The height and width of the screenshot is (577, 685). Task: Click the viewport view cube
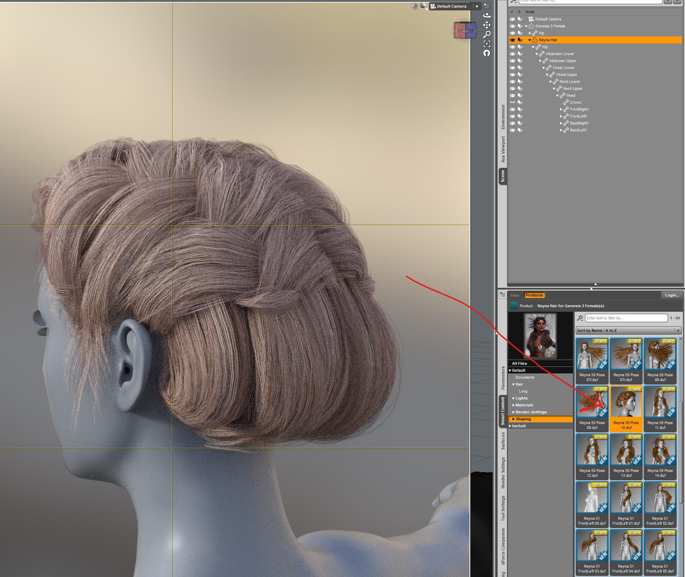[x=465, y=31]
